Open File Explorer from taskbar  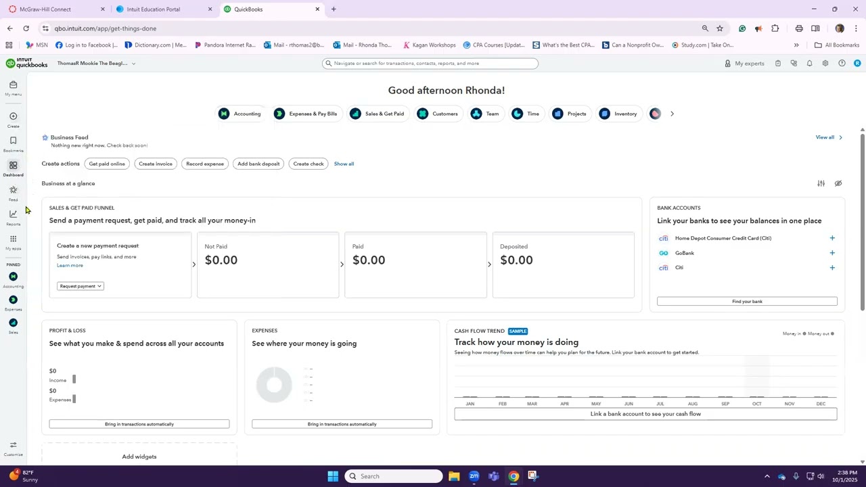454,476
